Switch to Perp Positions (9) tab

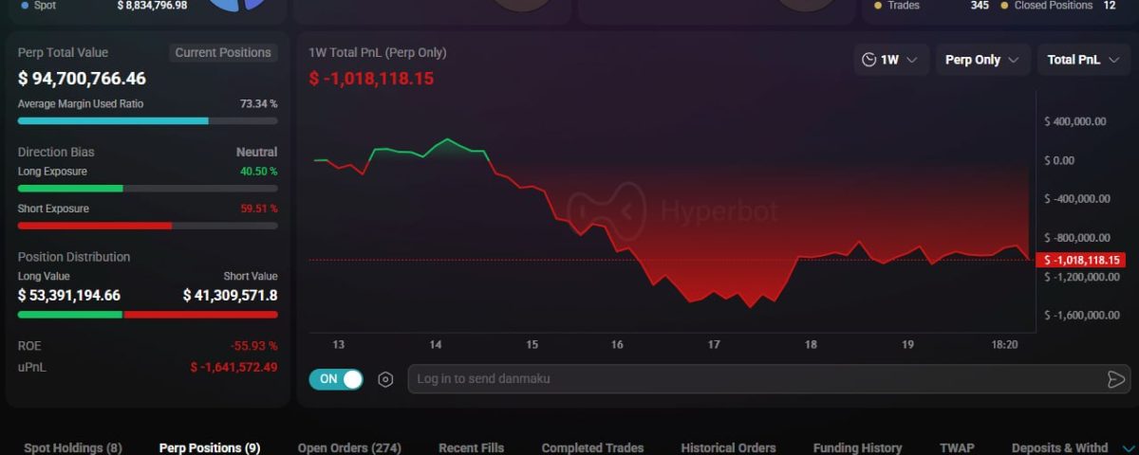pyautogui.click(x=210, y=447)
